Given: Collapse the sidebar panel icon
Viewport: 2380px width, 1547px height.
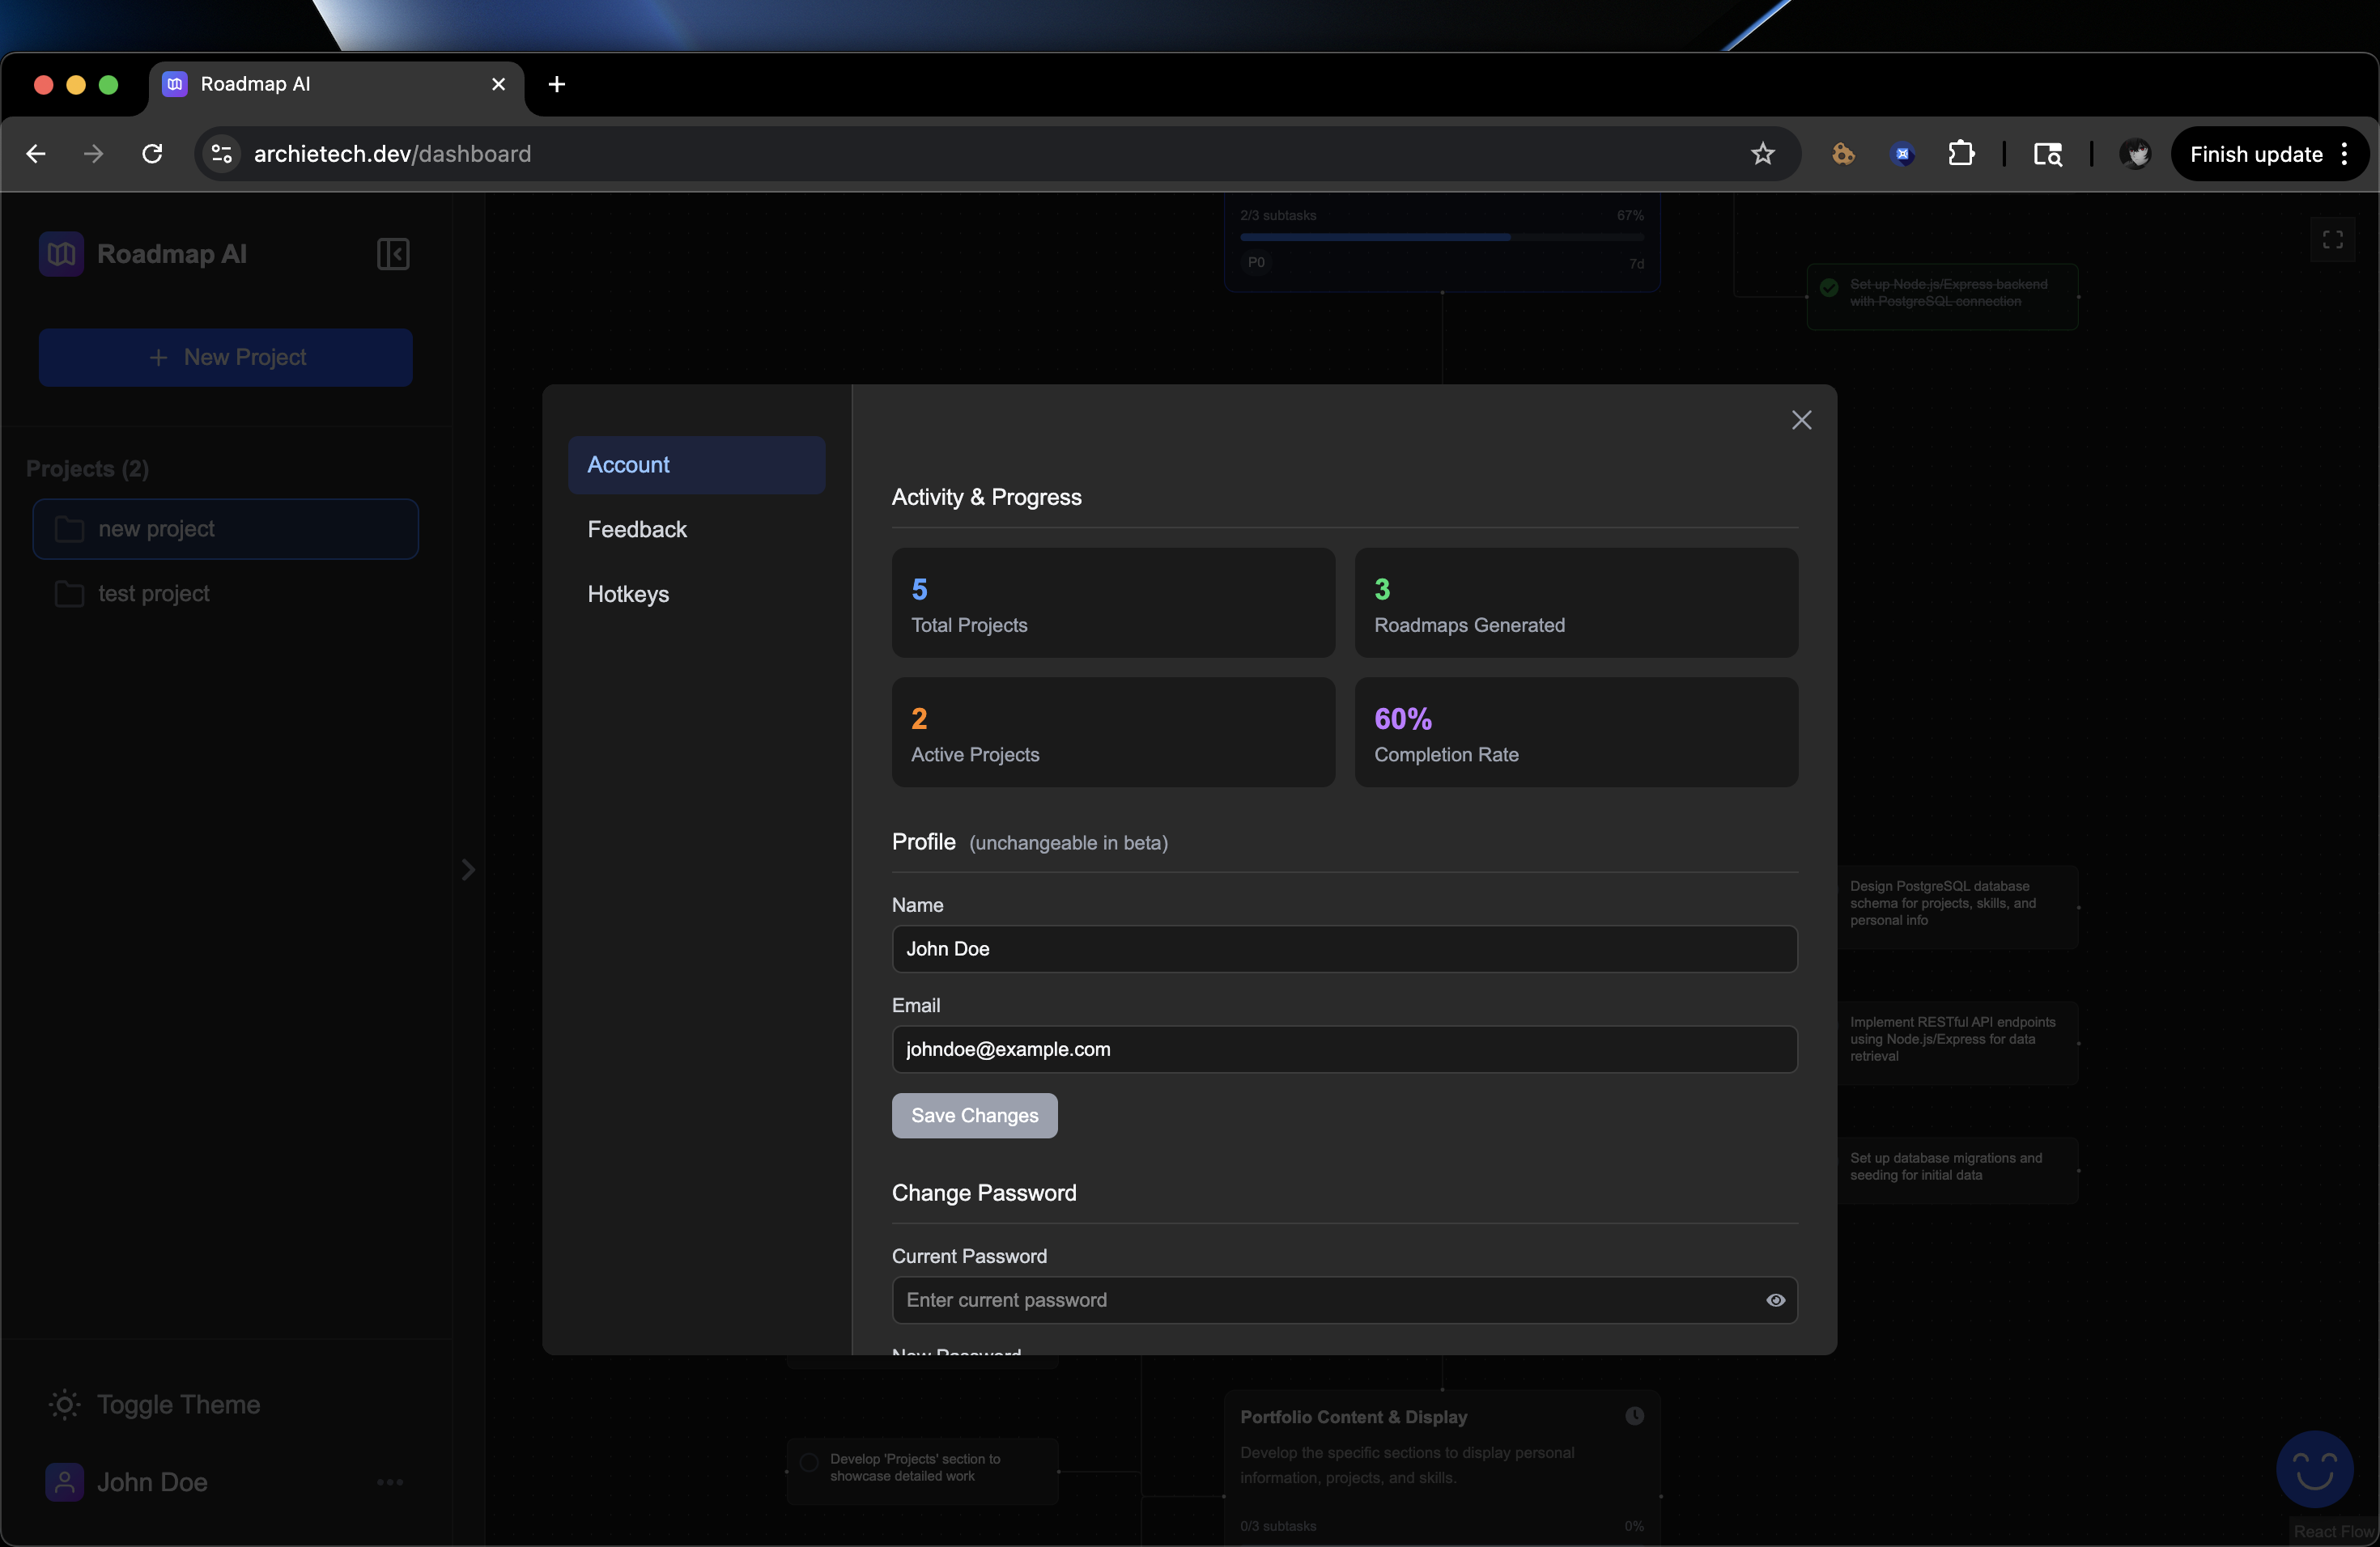Looking at the screenshot, I should click(x=393, y=254).
